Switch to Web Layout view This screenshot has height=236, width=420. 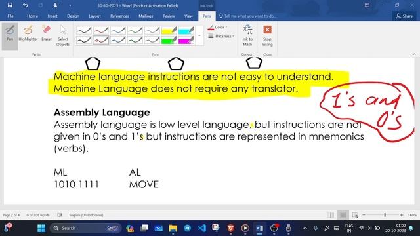tap(355, 215)
